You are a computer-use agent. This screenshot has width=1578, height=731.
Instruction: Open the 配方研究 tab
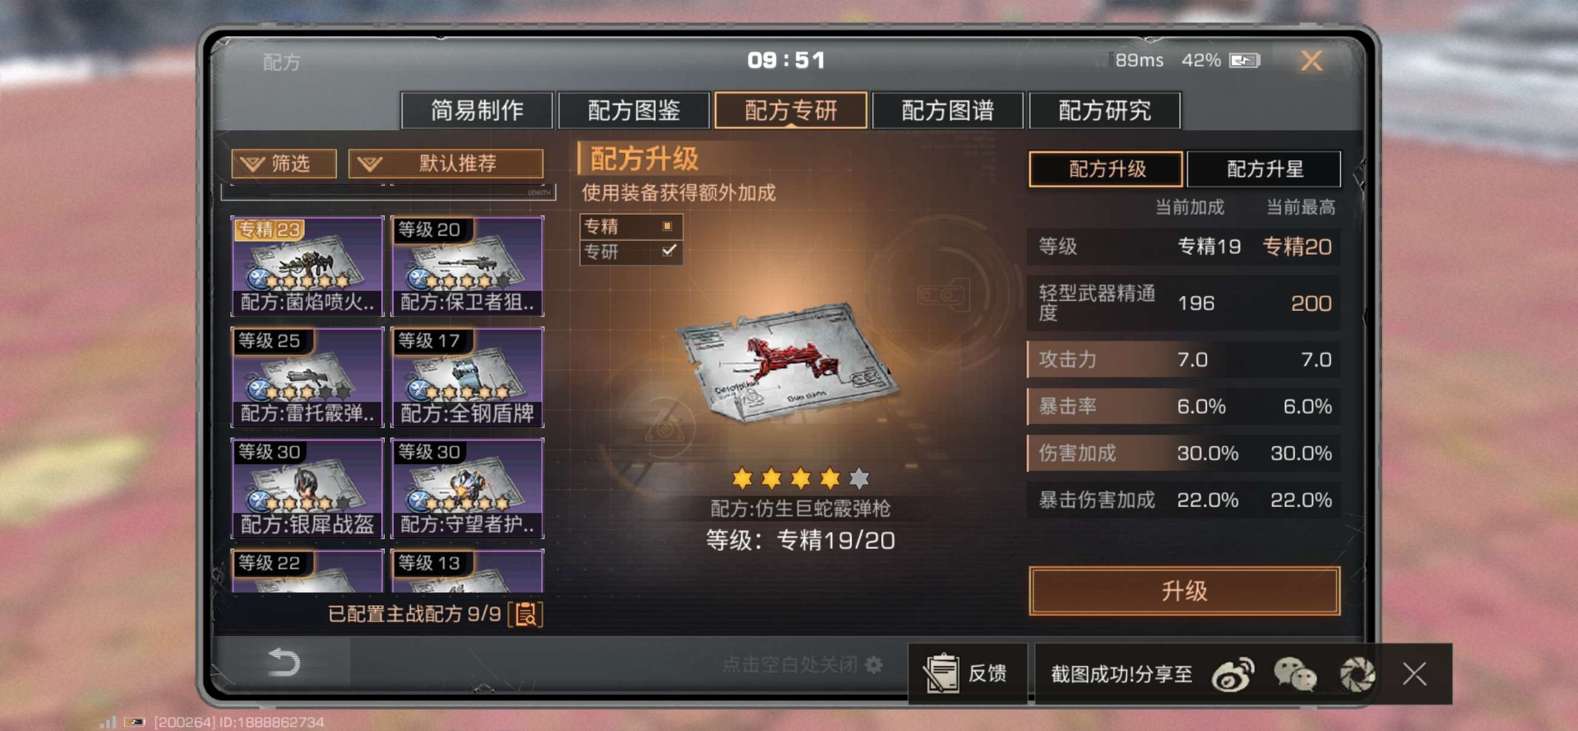1104,110
